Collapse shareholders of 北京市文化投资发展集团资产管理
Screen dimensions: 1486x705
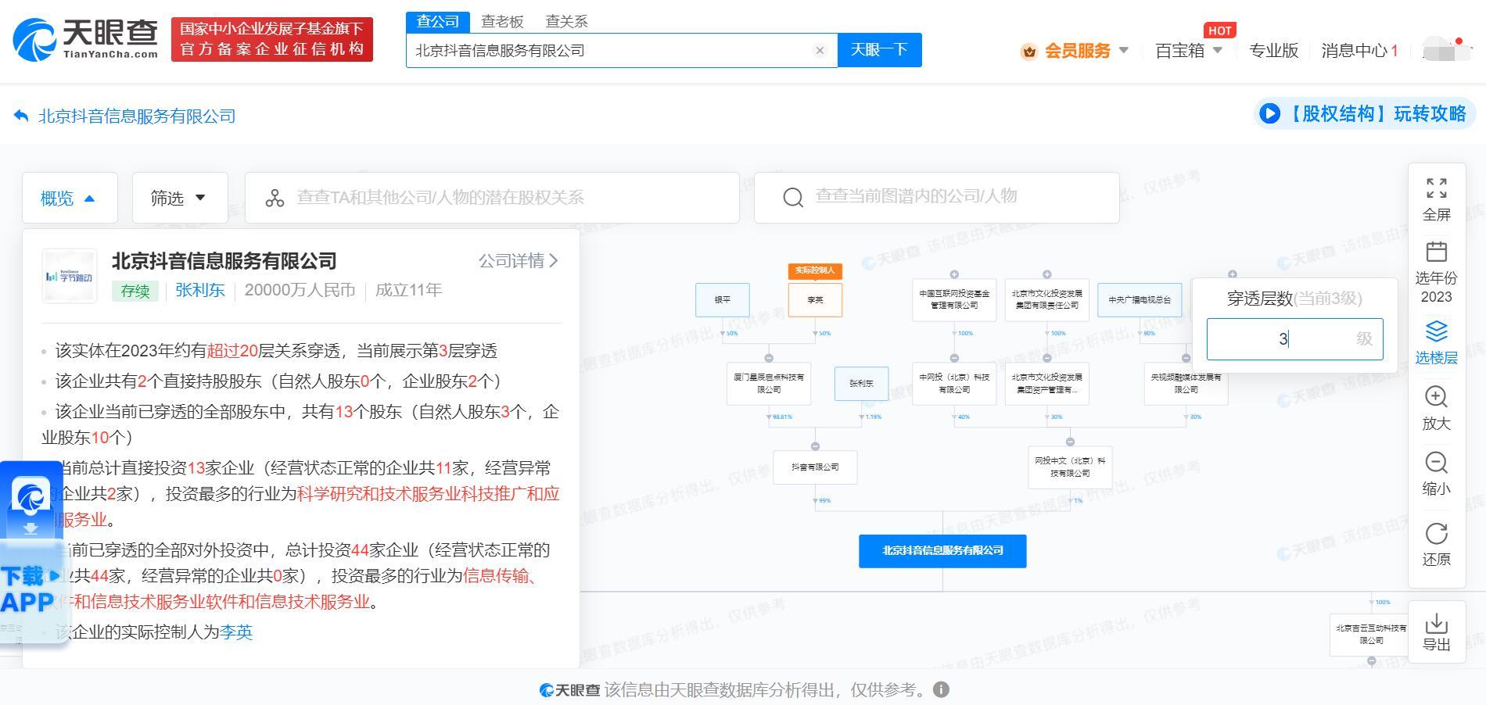coord(1046,358)
